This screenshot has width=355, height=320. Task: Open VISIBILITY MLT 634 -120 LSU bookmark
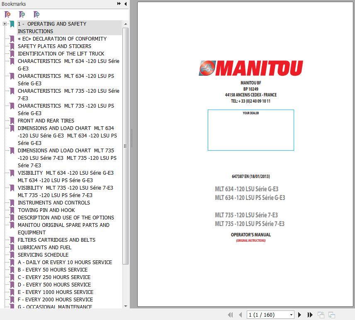tap(66, 177)
